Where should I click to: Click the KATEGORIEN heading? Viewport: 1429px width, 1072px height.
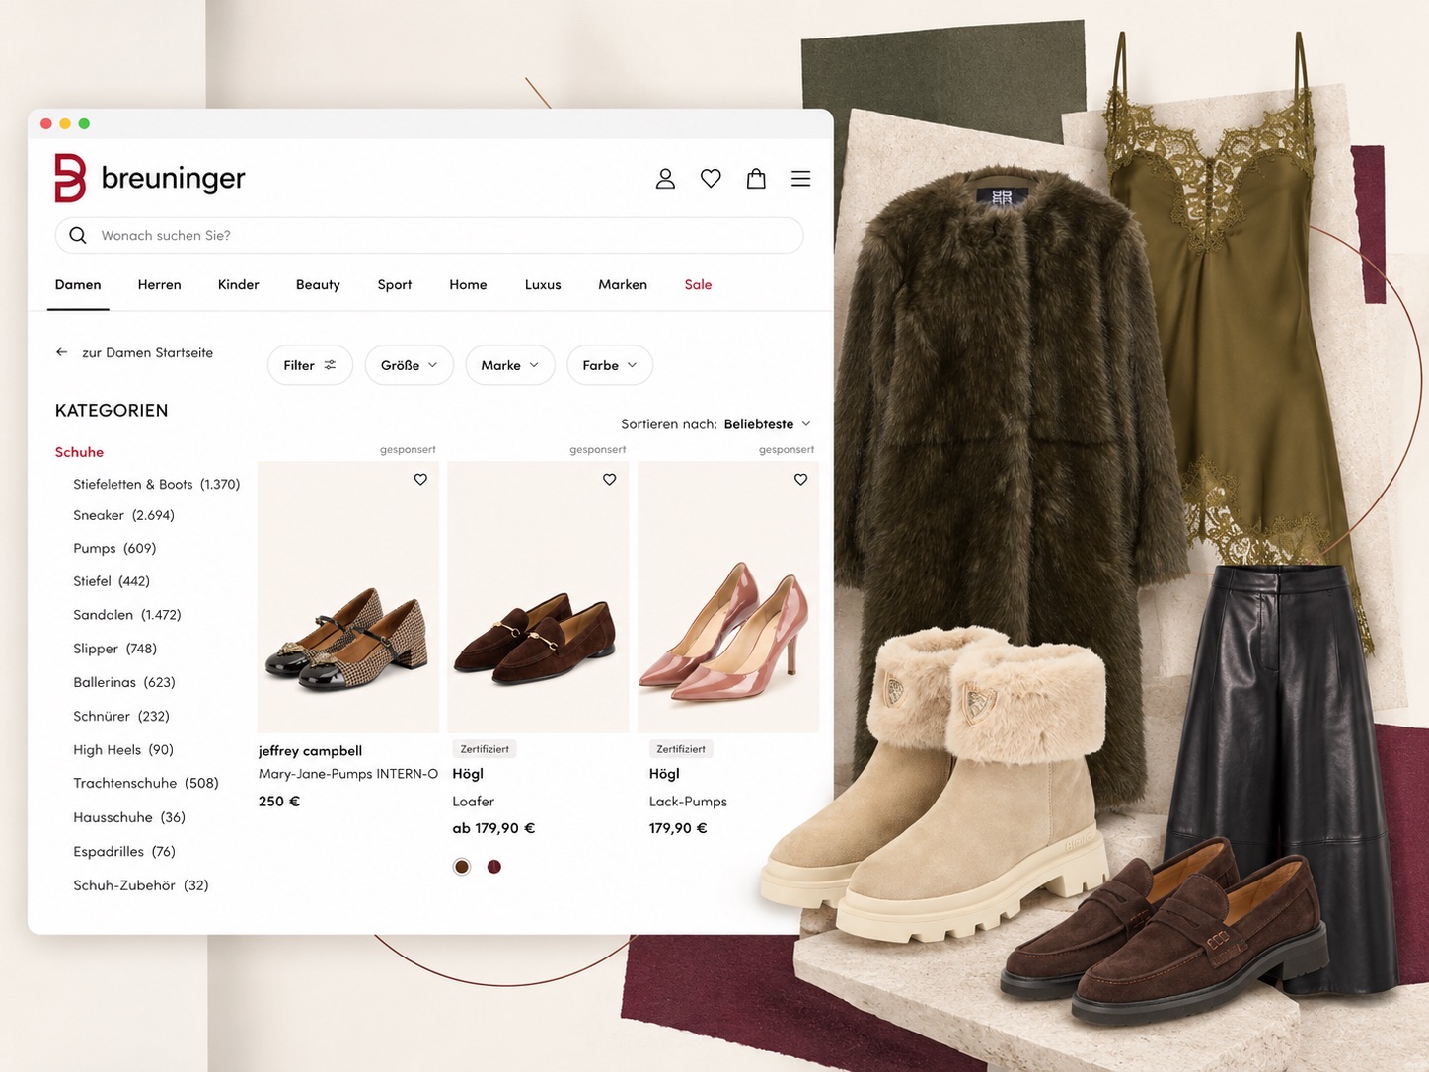pos(112,411)
